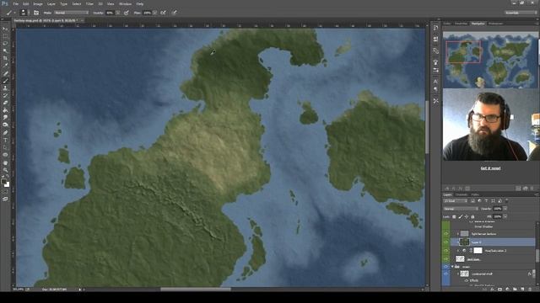Hide the ocean group
The image size is (540, 303).
click(446, 266)
